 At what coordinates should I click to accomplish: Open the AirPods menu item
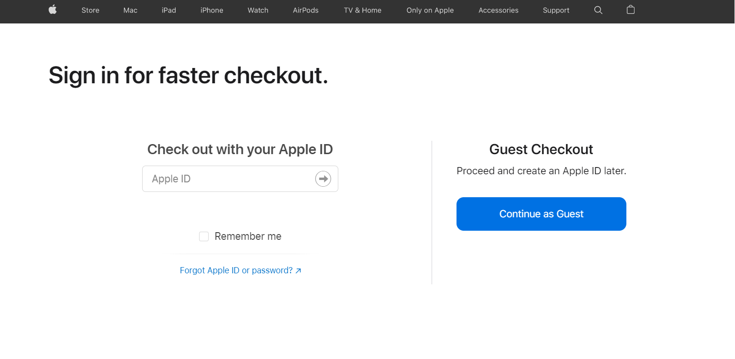tap(306, 10)
